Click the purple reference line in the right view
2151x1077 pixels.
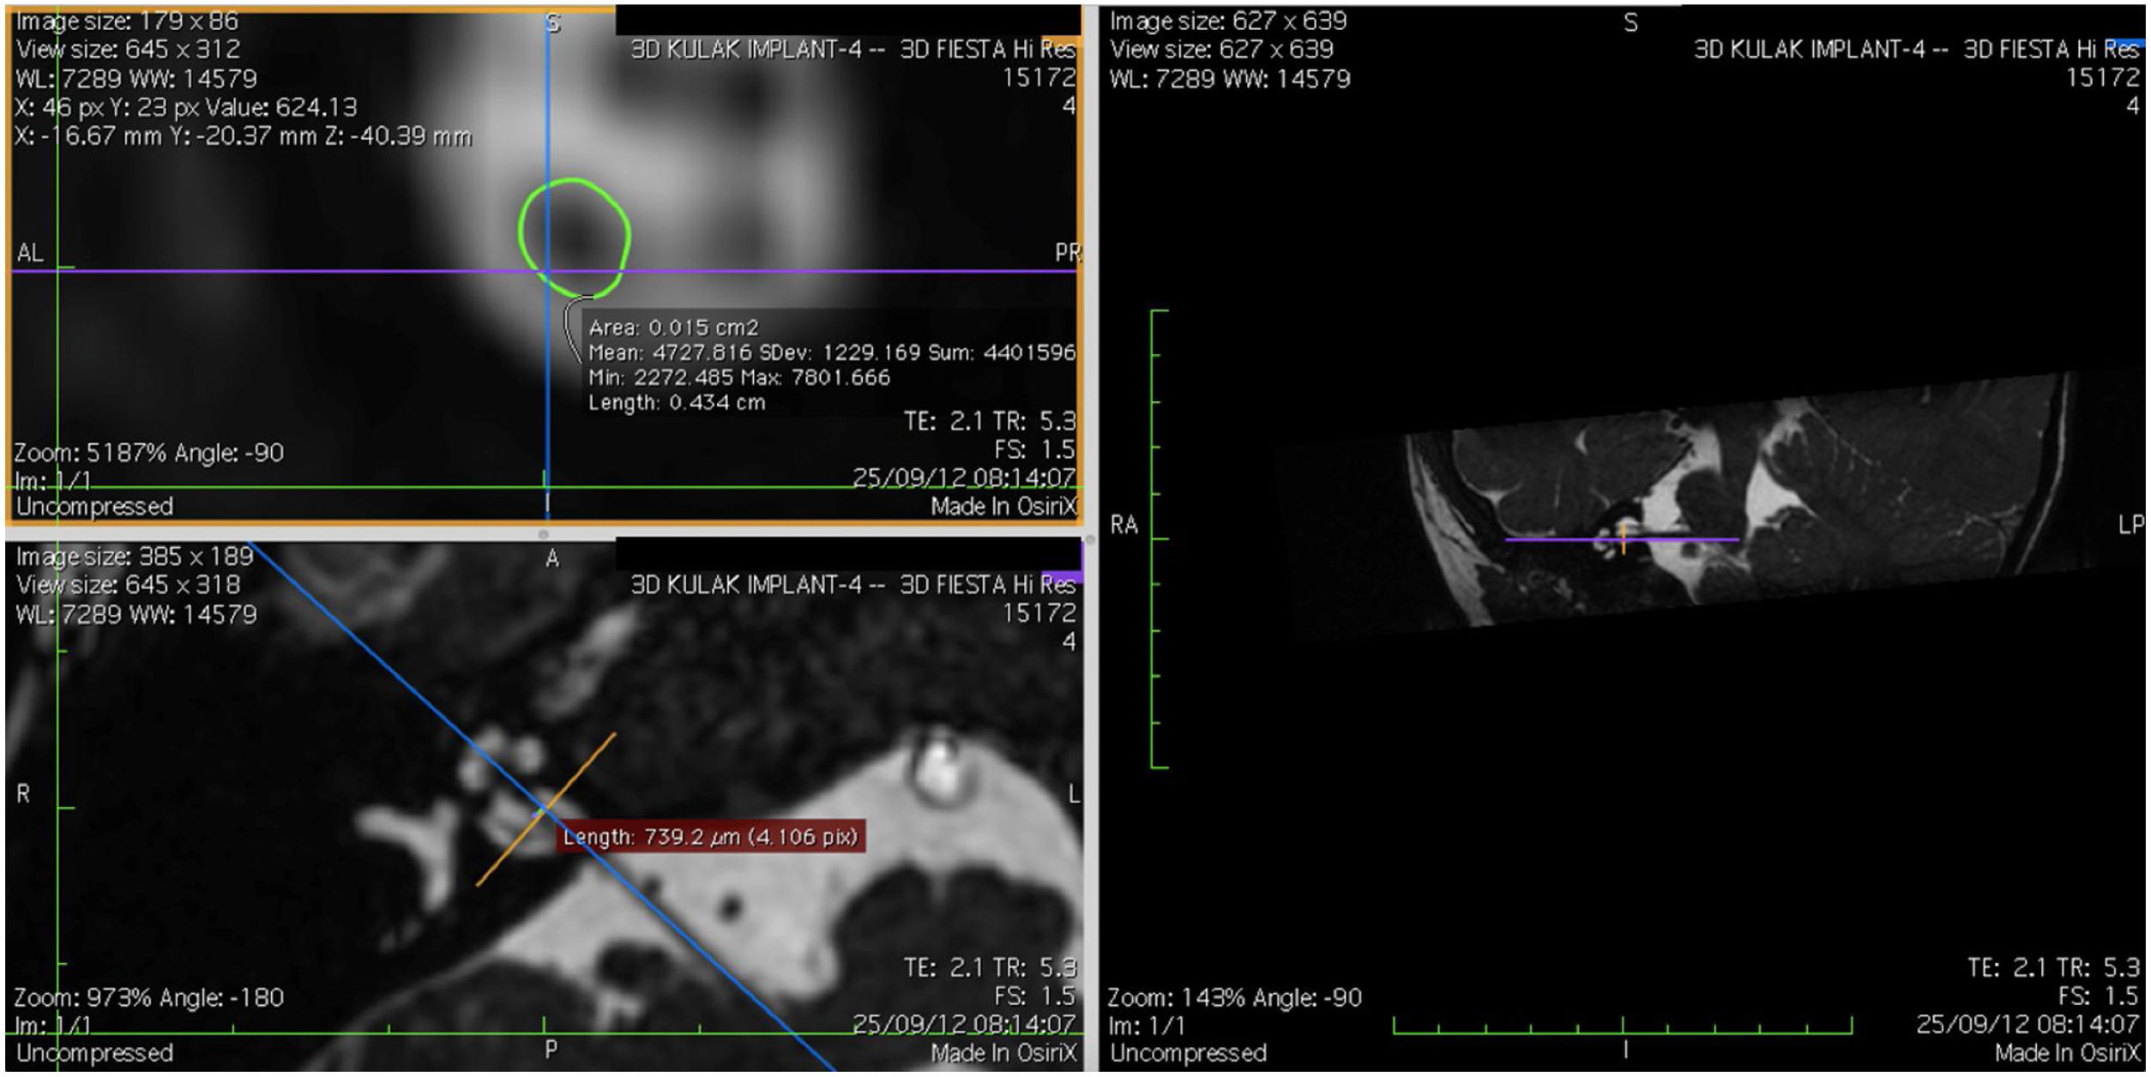(1681, 539)
